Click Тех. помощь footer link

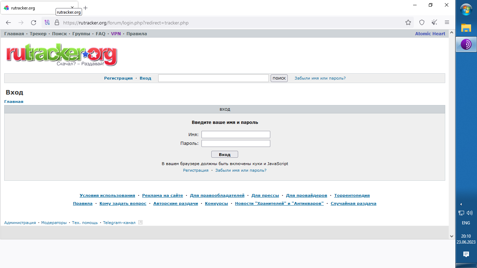pos(85,223)
